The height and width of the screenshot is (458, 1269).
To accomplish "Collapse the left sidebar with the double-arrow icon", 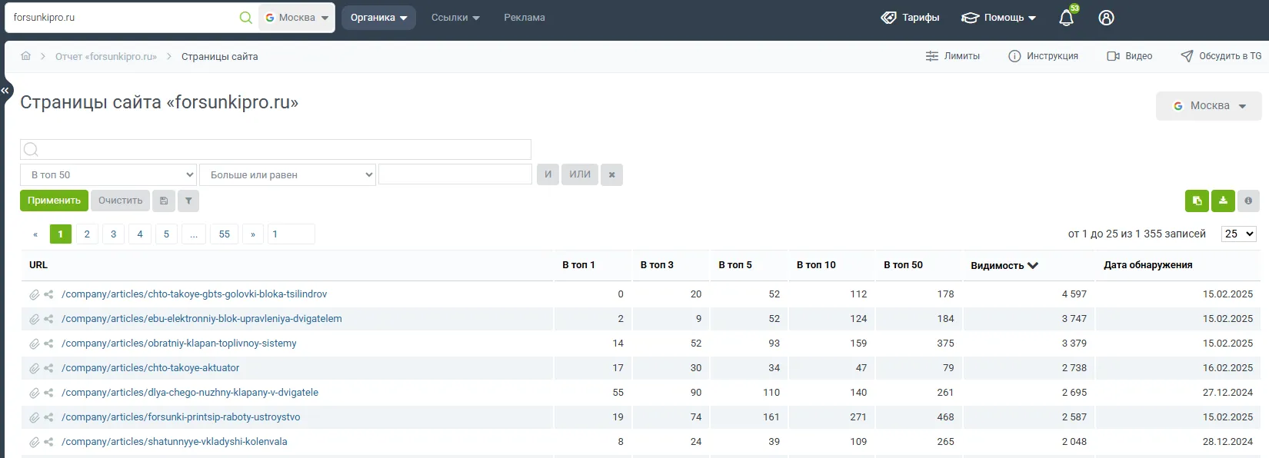I will (x=5, y=91).
